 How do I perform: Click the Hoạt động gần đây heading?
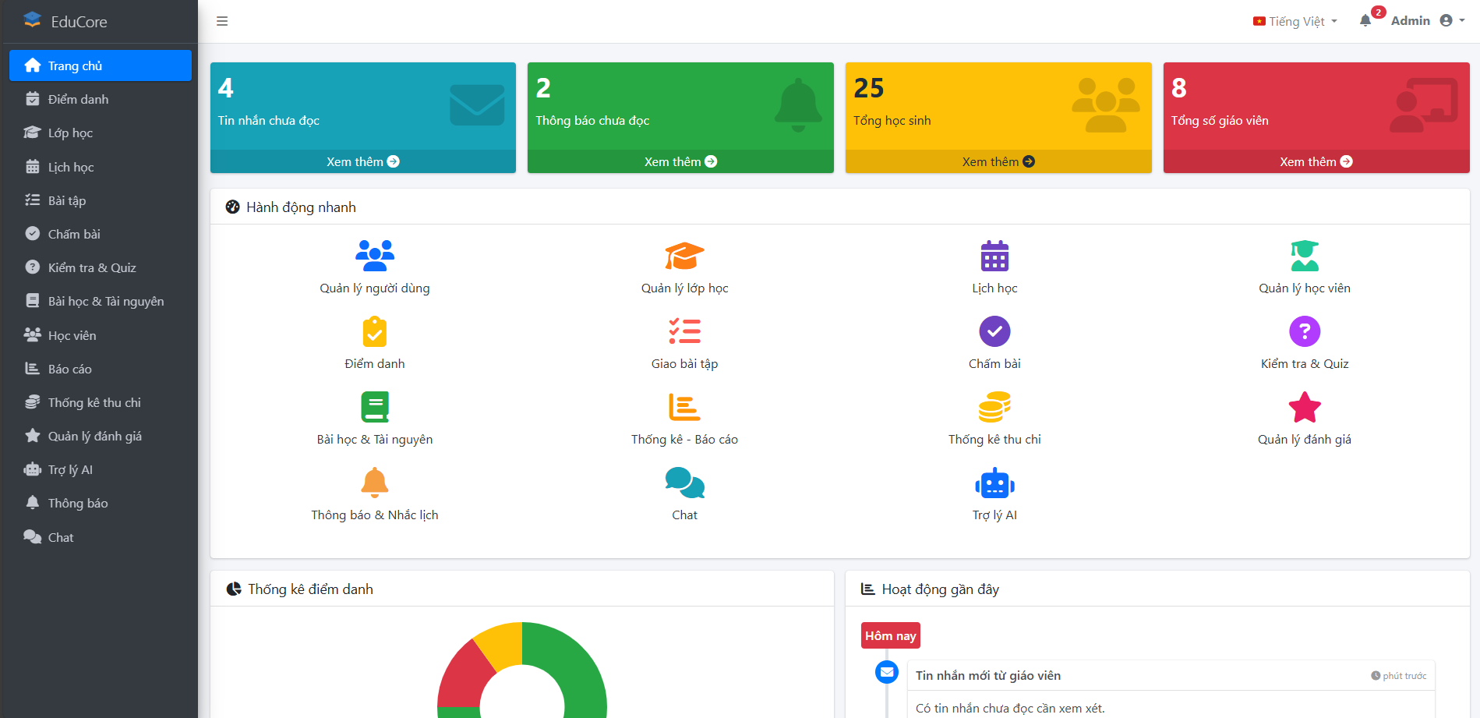929,589
